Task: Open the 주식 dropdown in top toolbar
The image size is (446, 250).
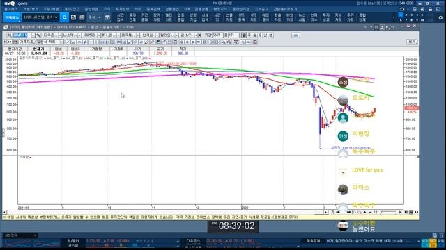Action: click(100, 17)
